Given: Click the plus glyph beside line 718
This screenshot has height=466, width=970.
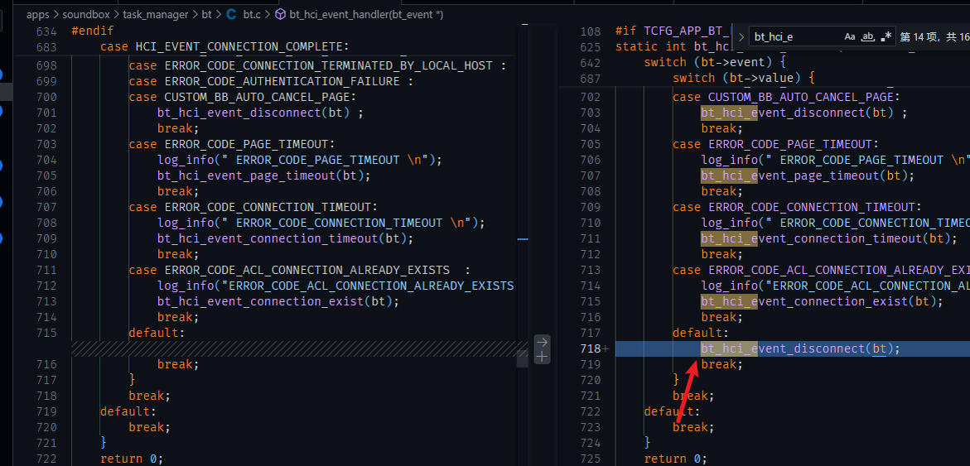Looking at the screenshot, I should tap(606, 348).
